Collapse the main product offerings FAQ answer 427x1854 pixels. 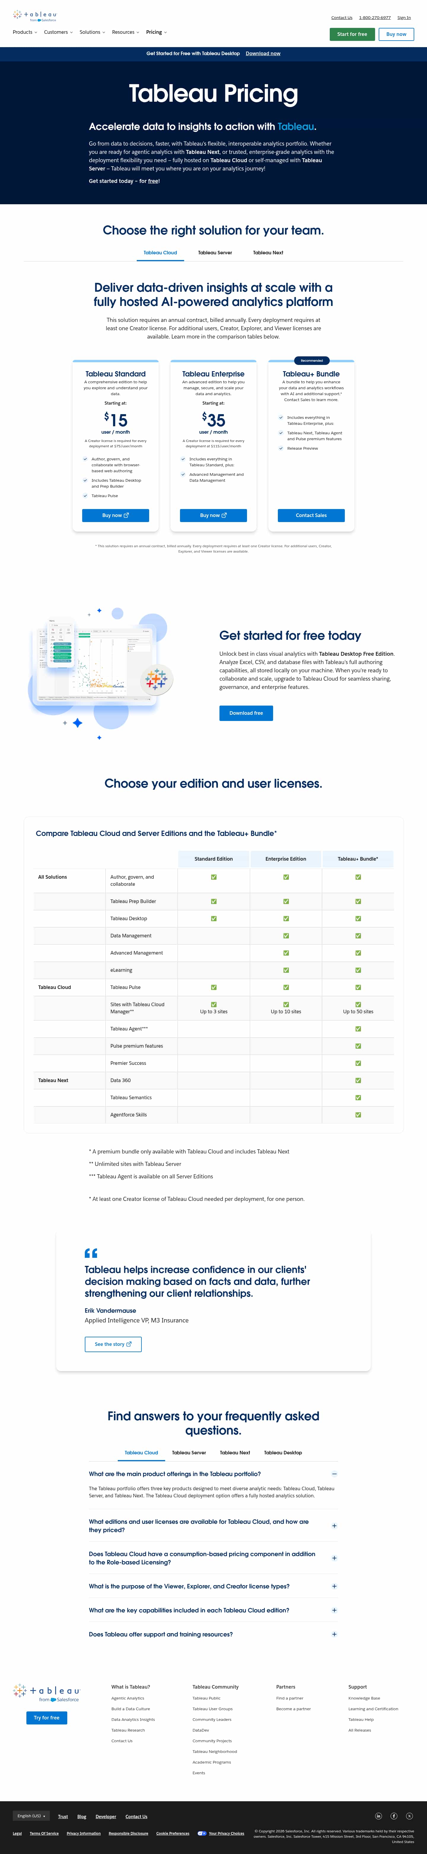[334, 1474]
